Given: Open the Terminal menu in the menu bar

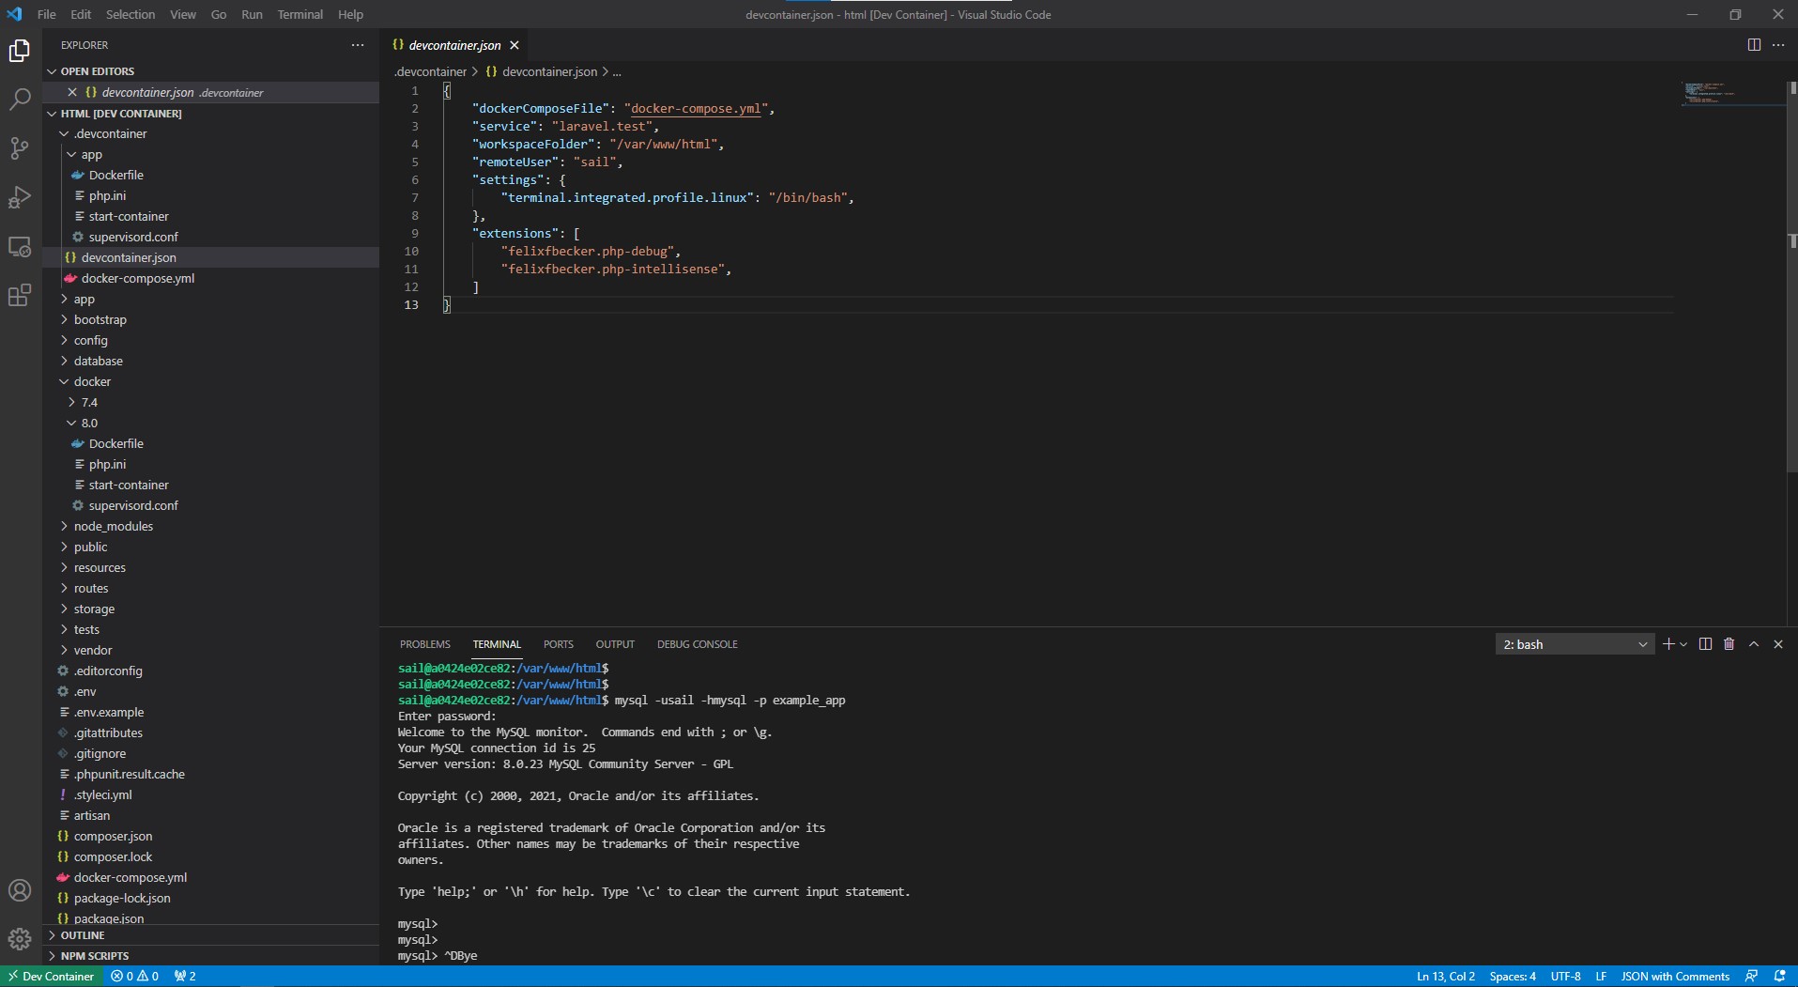Looking at the screenshot, I should [x=300, y=14].
